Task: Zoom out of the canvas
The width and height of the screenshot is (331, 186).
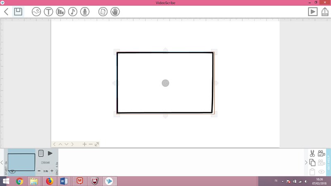Action: [x=91, y=144]
